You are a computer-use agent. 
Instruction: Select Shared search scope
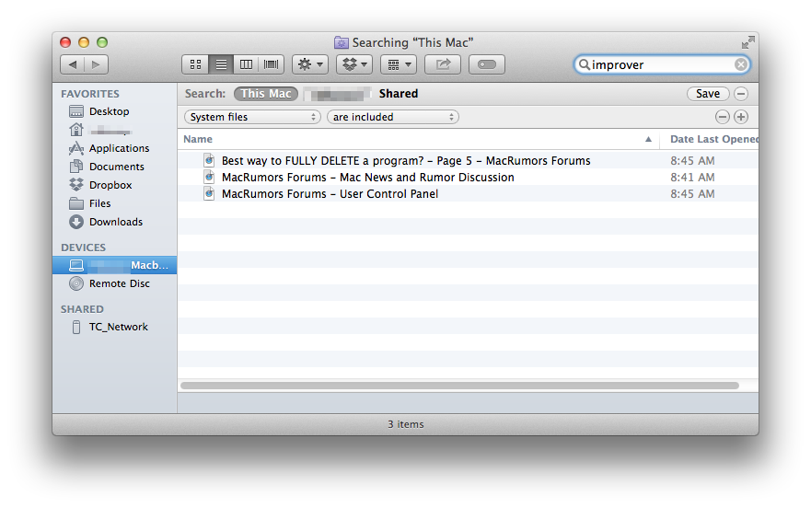point(399,94)
